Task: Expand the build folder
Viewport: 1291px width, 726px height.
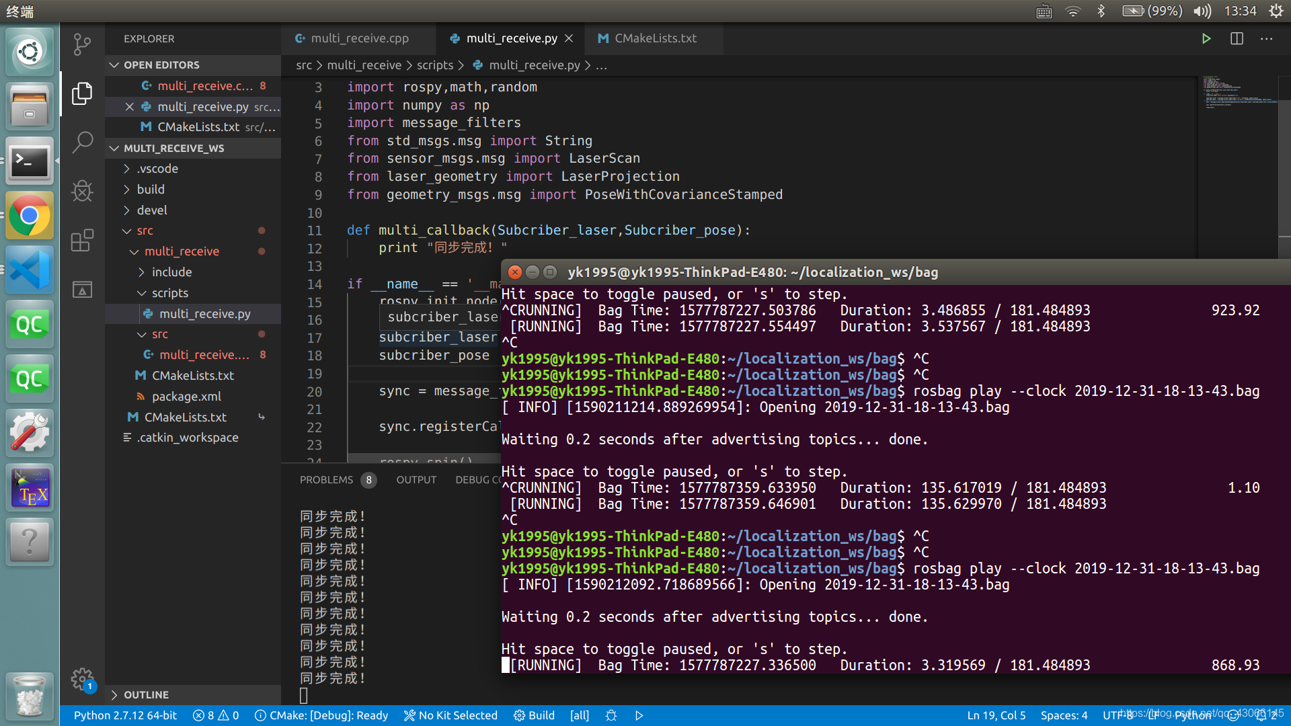Action: [x=151, y=190]
